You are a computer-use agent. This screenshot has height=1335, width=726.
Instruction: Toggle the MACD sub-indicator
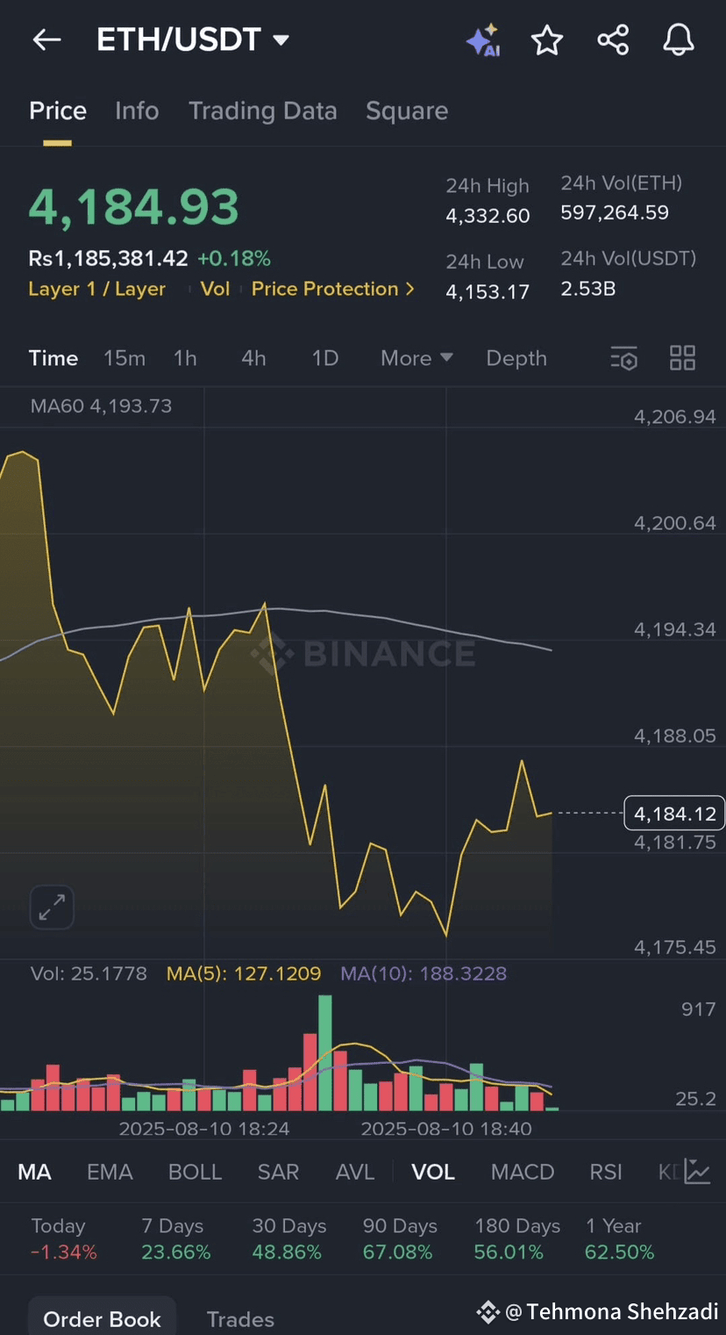[523, 1172]
